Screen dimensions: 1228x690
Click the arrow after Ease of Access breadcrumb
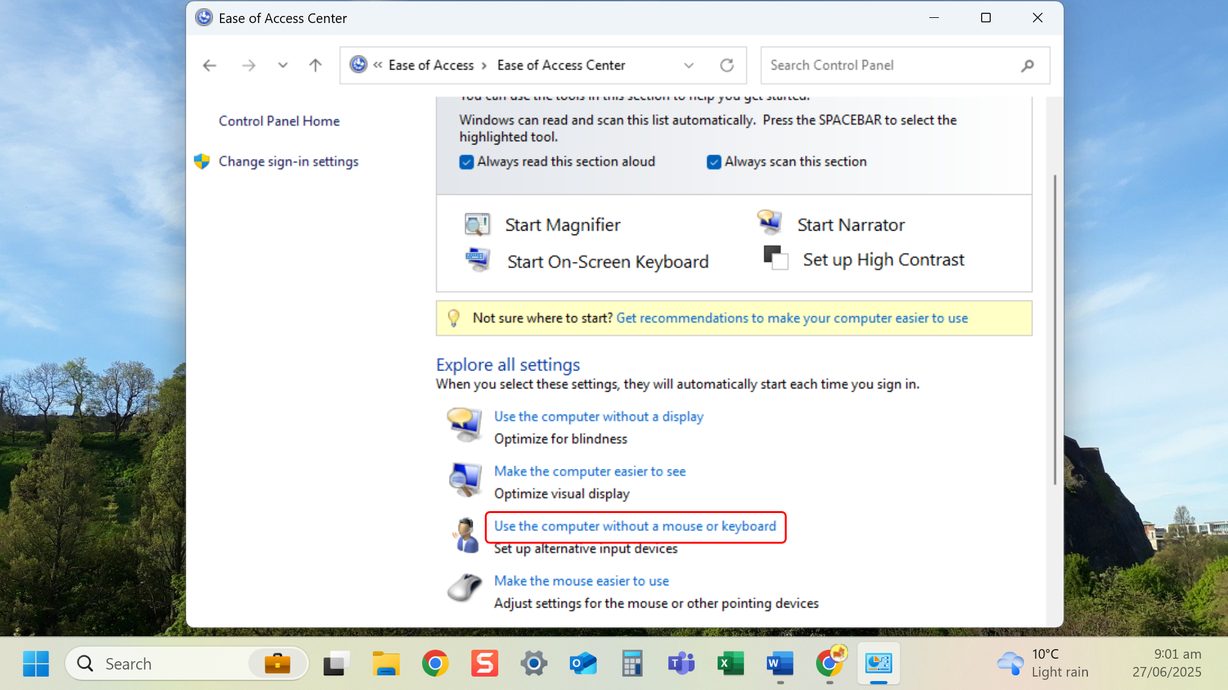pos(484,66)
